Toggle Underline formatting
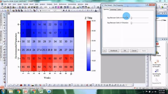Screen dimensions: 168x94 69,10
